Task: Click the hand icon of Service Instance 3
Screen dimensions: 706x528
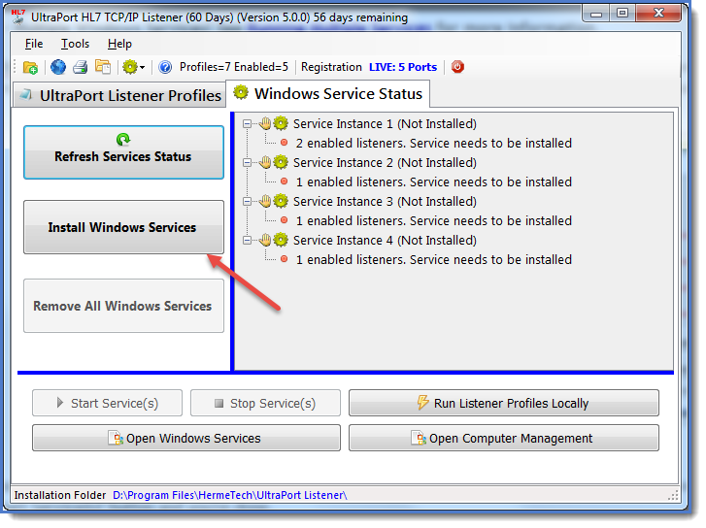Action: coord(265,201)
